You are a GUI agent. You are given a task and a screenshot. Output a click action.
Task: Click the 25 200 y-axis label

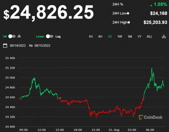point(10,68)
